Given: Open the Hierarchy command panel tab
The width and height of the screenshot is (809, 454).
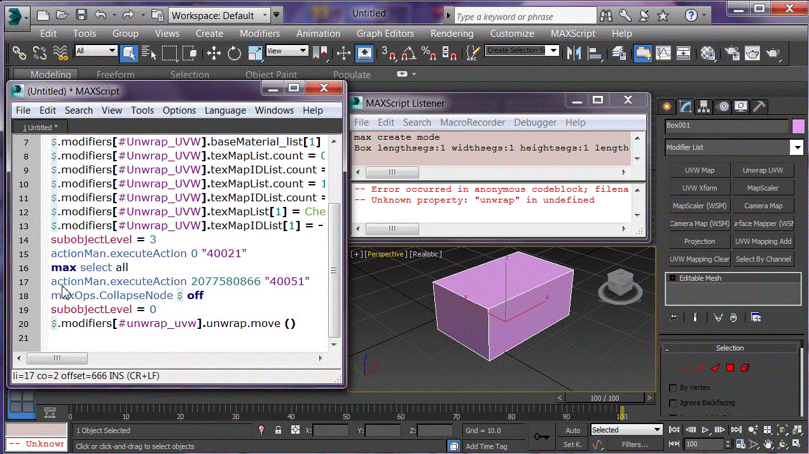Looking at the screenshot, I should pyautogui.click(x=703, y=106).
